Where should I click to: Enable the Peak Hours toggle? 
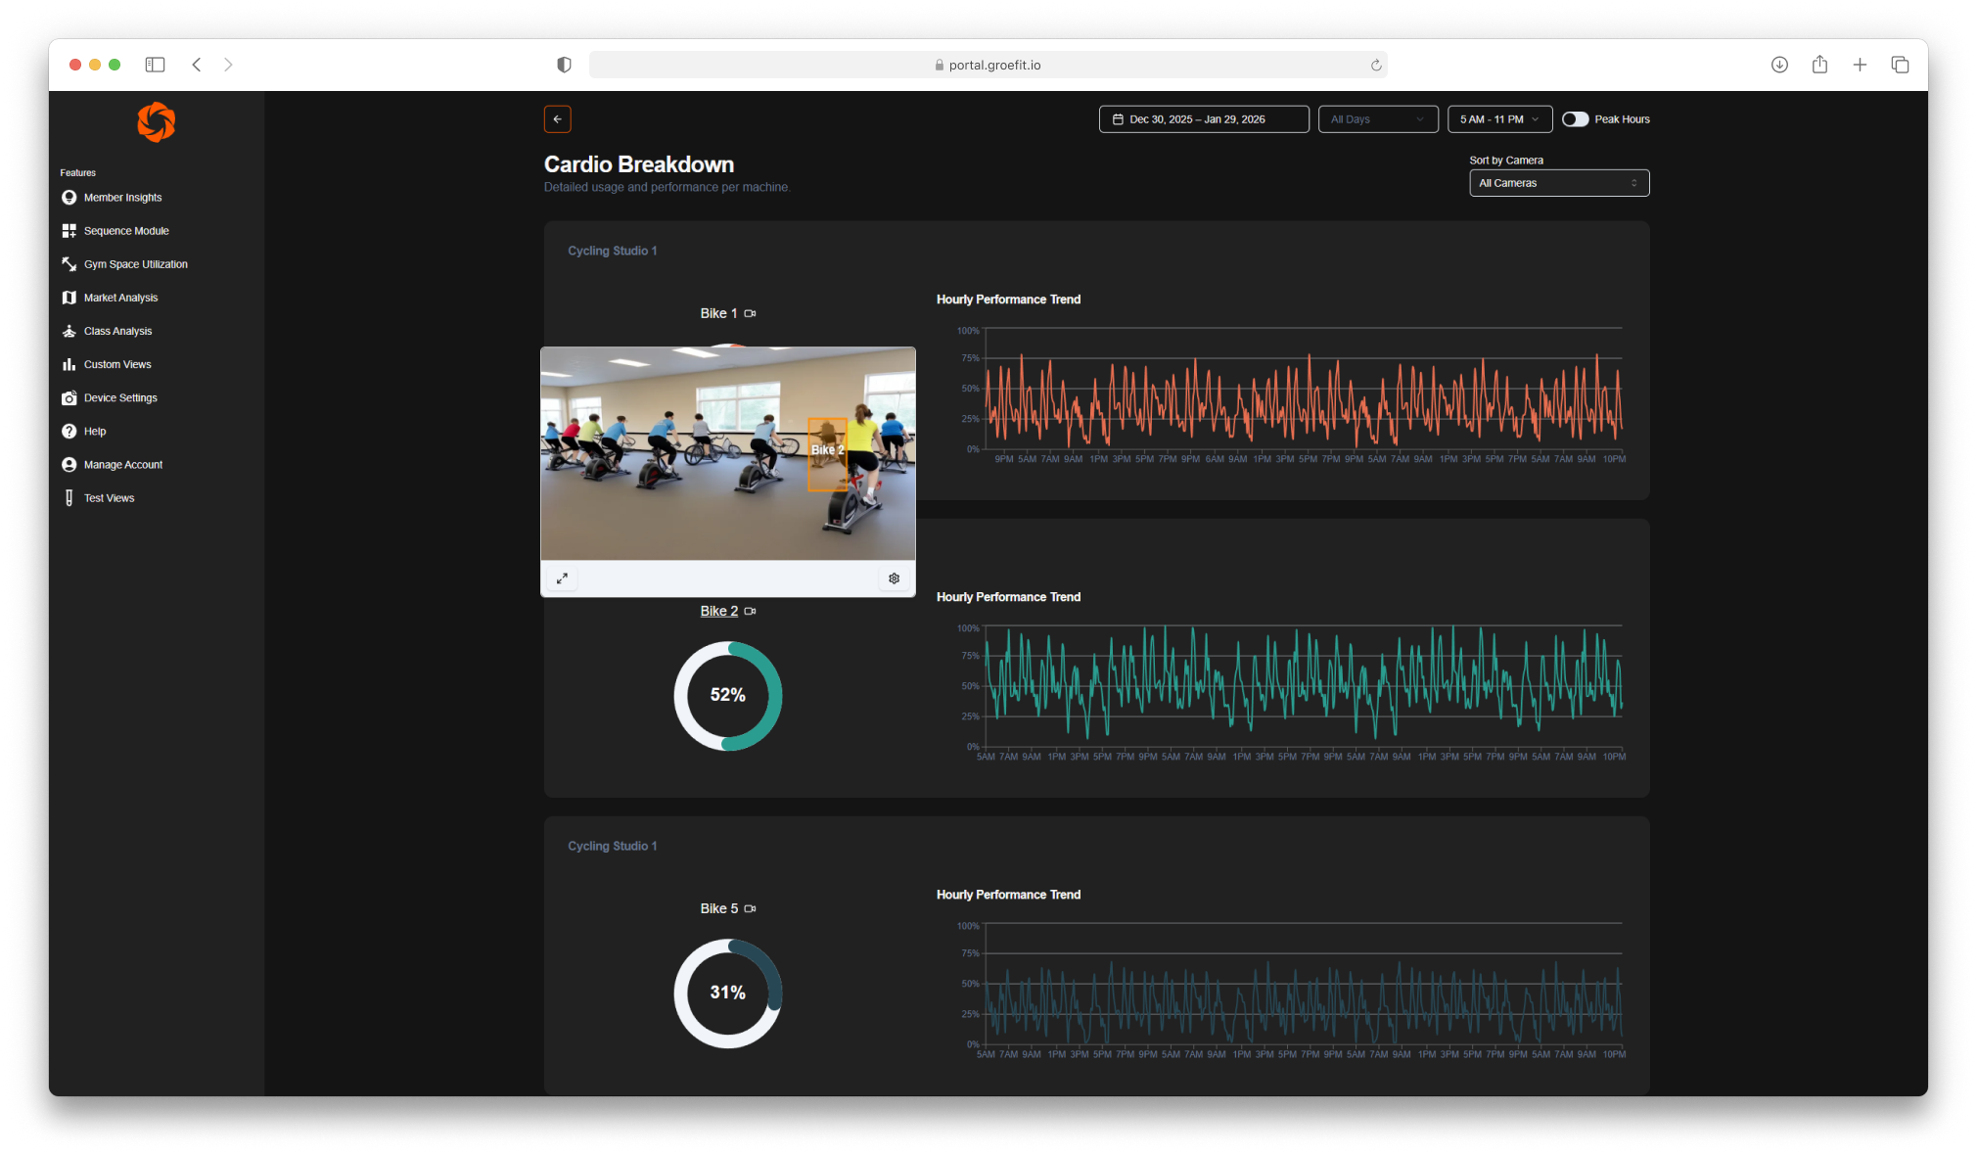[x=1575, y=119]
